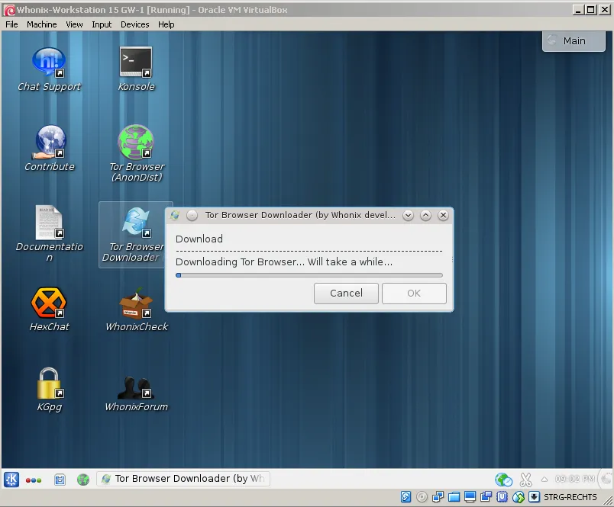
Task: Click the downloader dialog title bar icon
Action: 175,215
